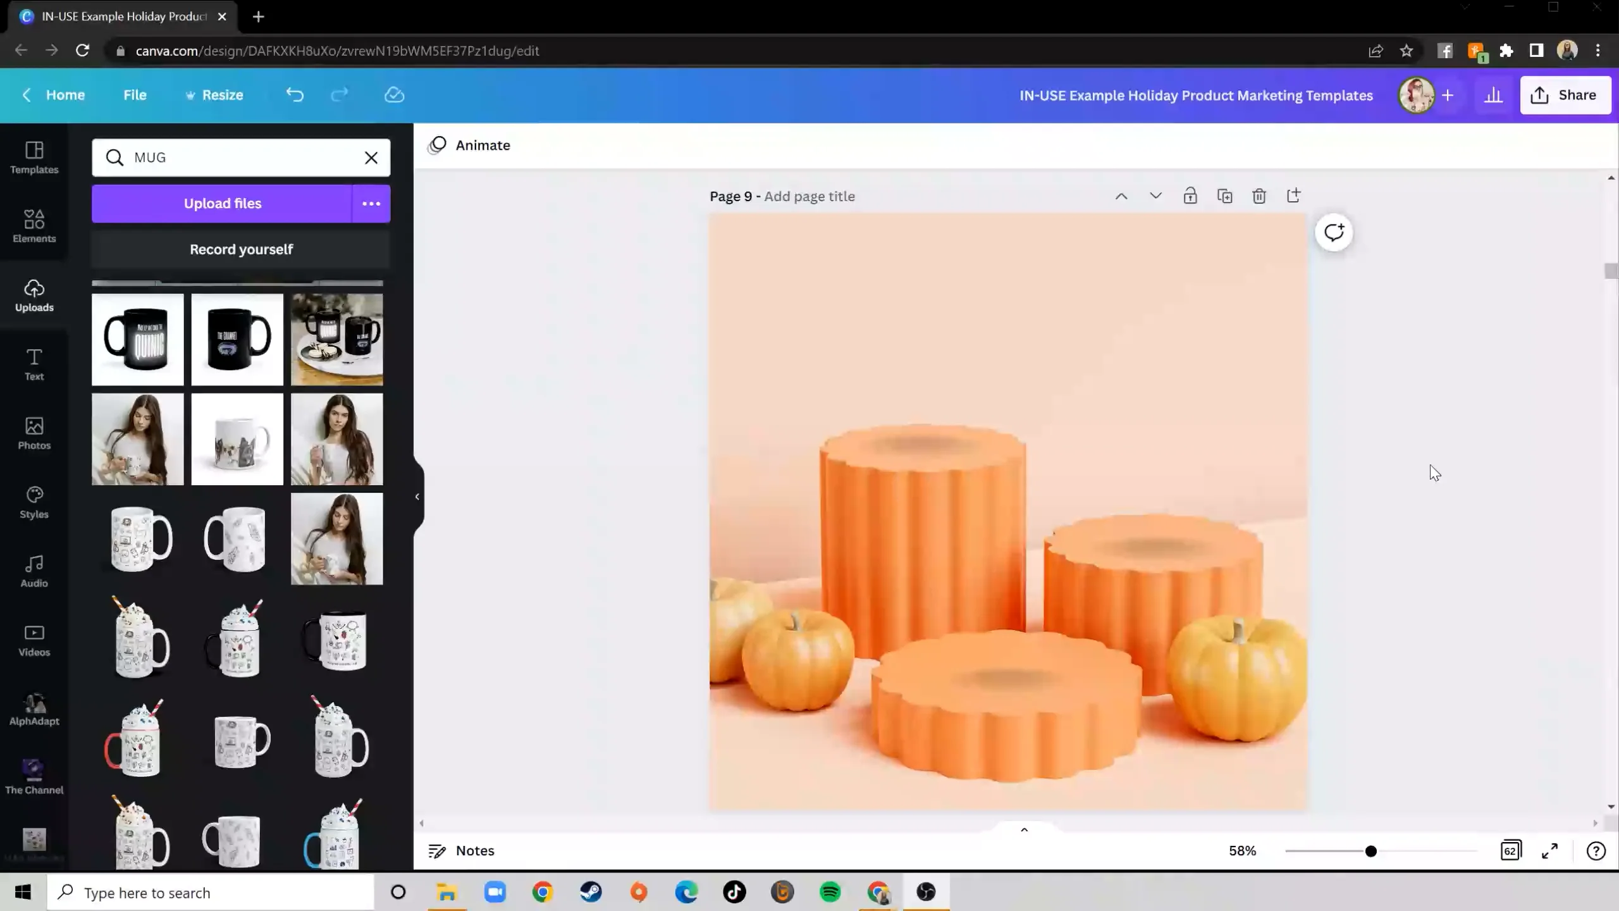Open the Audio sidebar panel
This screenshot has width=1619, height=911.
(34, 571)
